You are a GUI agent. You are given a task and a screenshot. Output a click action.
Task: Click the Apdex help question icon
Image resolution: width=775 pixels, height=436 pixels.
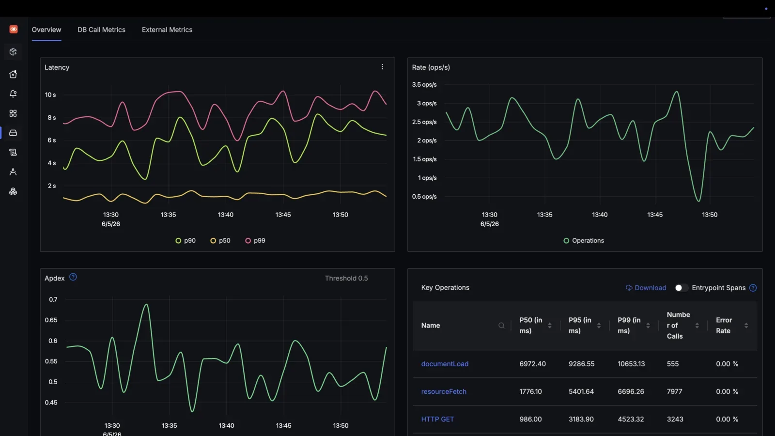(73, 277)
